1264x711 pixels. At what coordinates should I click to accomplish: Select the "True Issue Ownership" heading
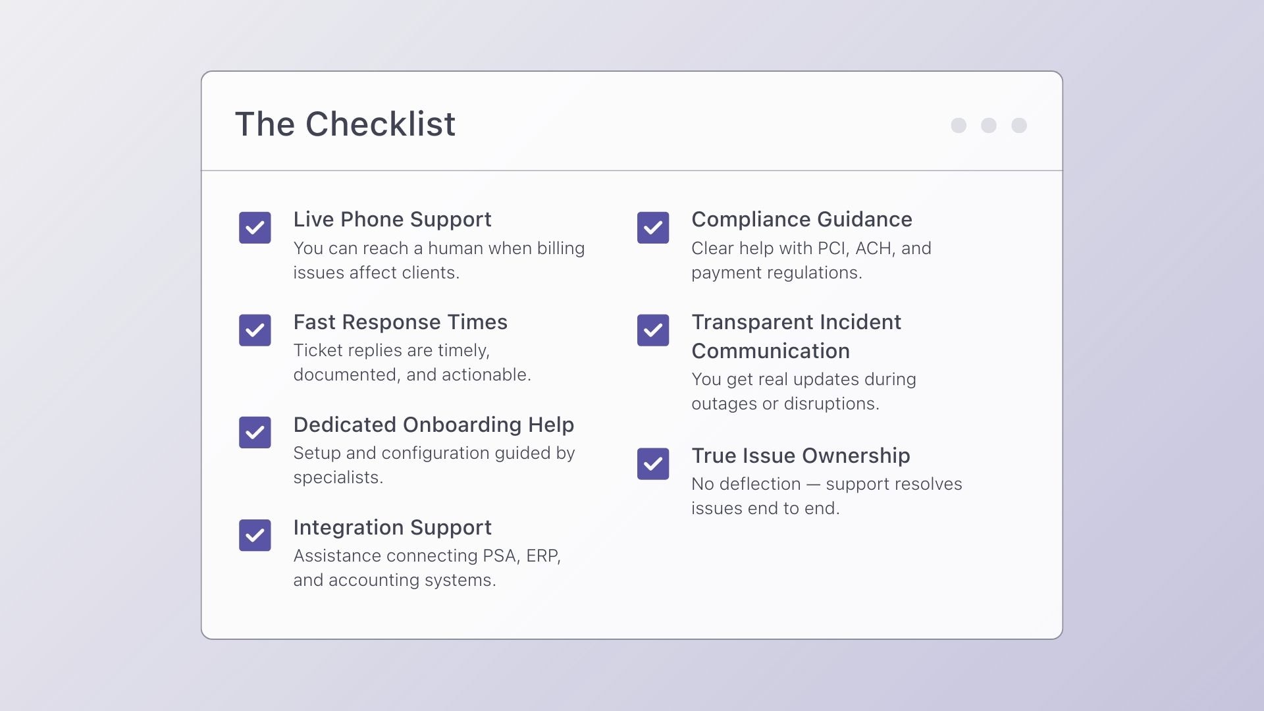point(801,456)
